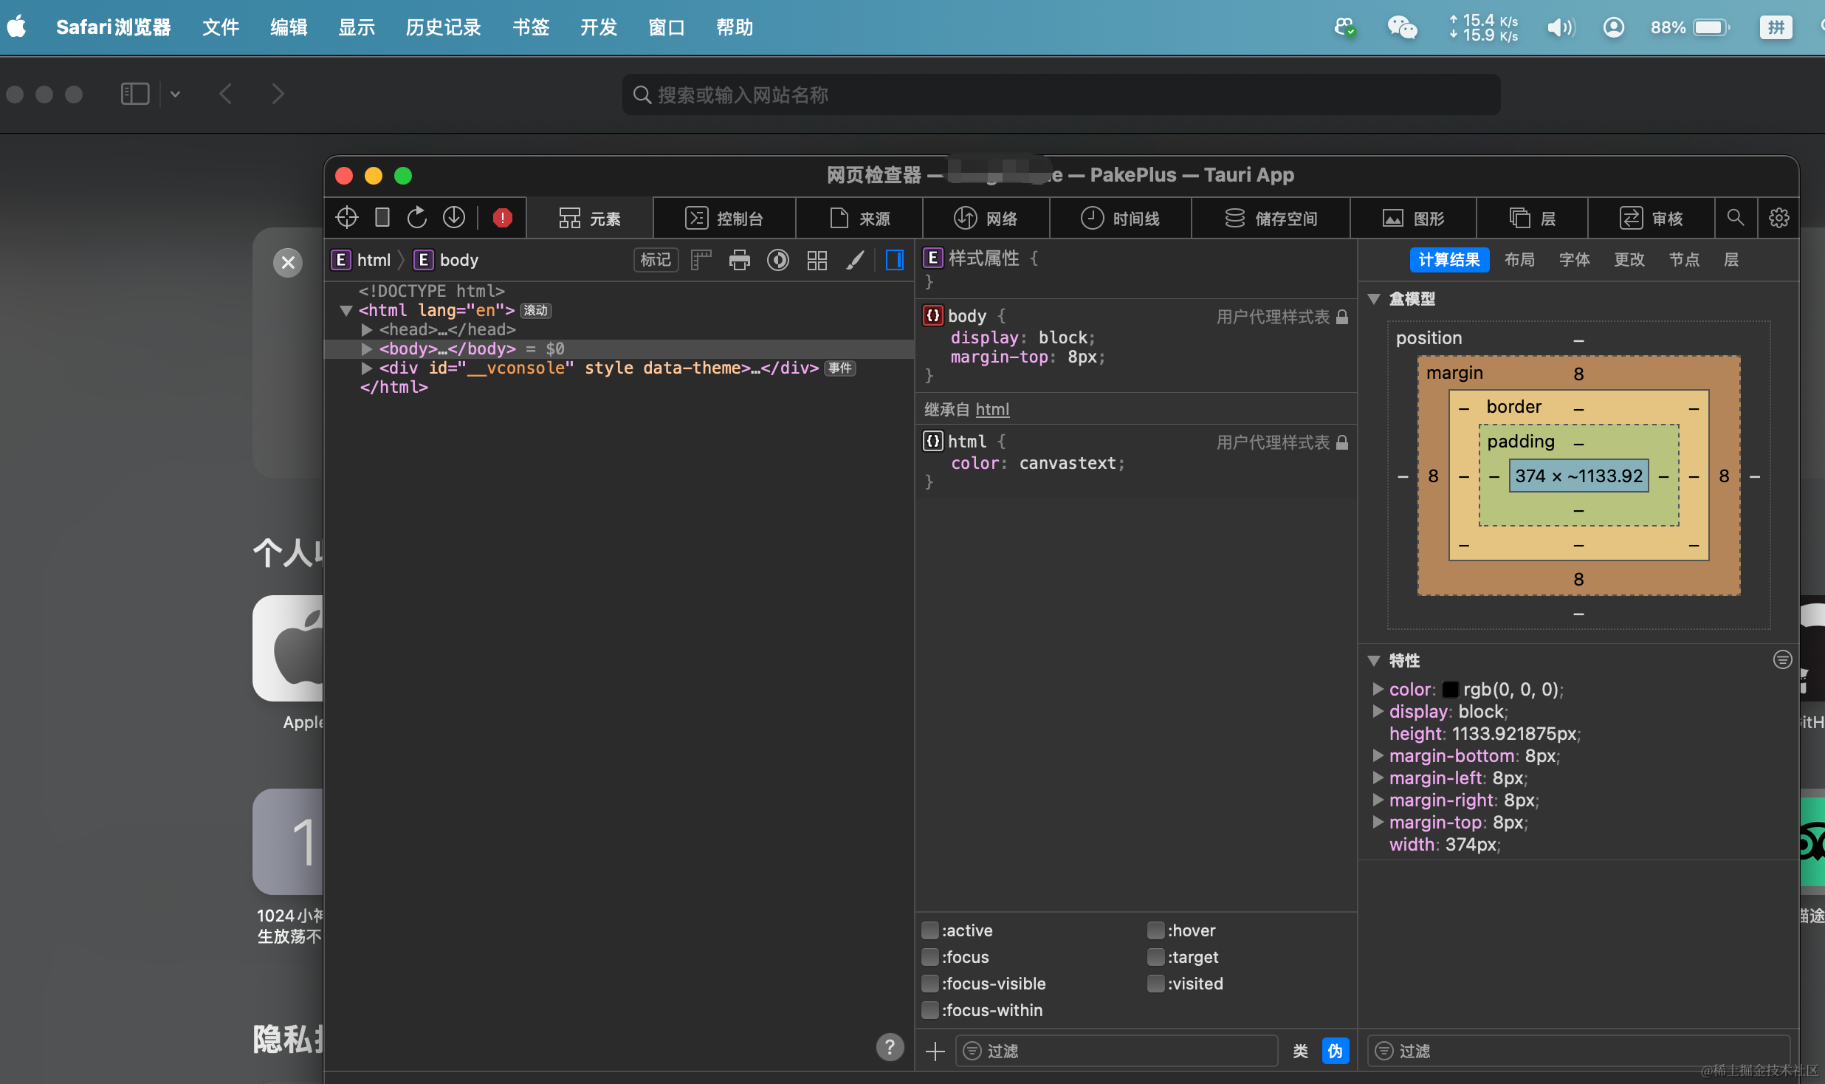The height and width of the screenshot is (1084, 1825).
Task: Click the html link under 继承自
Action: tap(991, 409)
